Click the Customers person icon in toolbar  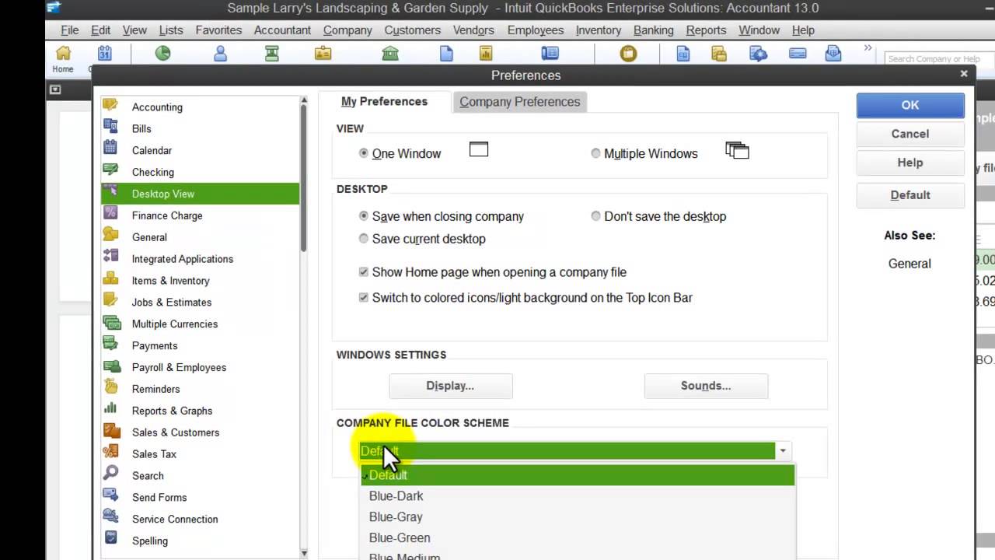coord(220,53)
